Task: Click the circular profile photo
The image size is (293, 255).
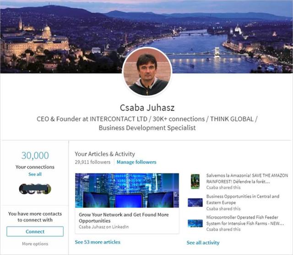Action: (x=147, y=72)
